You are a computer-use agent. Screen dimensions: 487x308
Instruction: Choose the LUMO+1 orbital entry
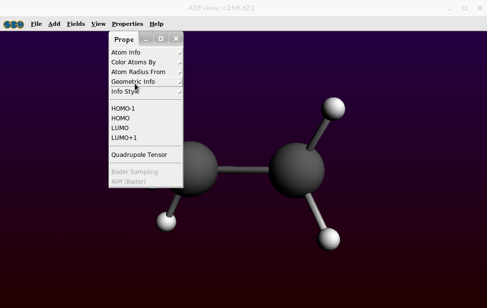pyautogui.click(x=124, y=138)
